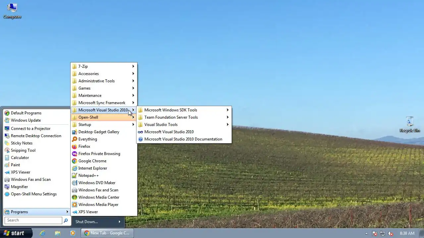Open Windows Fax and Scan in Programs submenu
This screenshot has width=424, height=238.
coord(104,190)
